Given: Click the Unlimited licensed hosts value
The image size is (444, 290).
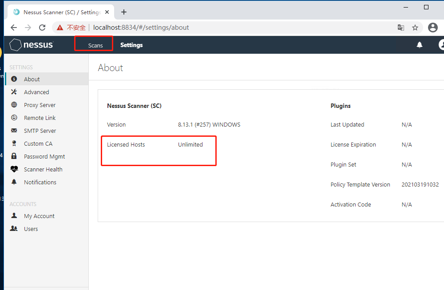Looking at the screenshot, I should click(190, 144).
